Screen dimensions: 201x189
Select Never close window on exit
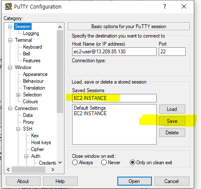coord(111,163)
